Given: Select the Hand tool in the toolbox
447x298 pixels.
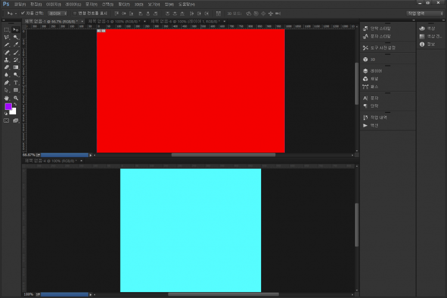Looking at the screenshot, I should [7, 98].
